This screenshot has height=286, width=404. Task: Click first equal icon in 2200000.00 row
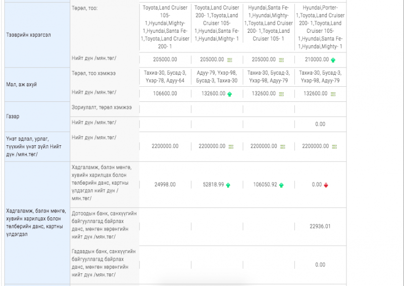230,146
